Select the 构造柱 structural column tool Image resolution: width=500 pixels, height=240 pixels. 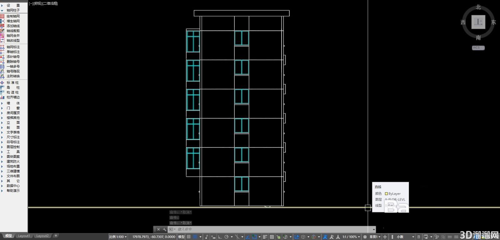click(x=13, y=92)
